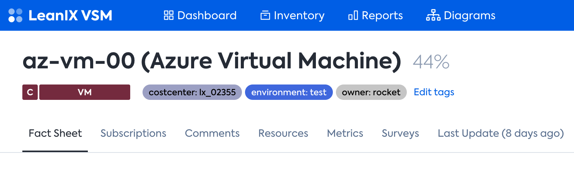Click the az-vm-00 (Azure Virtual Machine) title
The image size is (574, 169).
[x=212, y=61]
